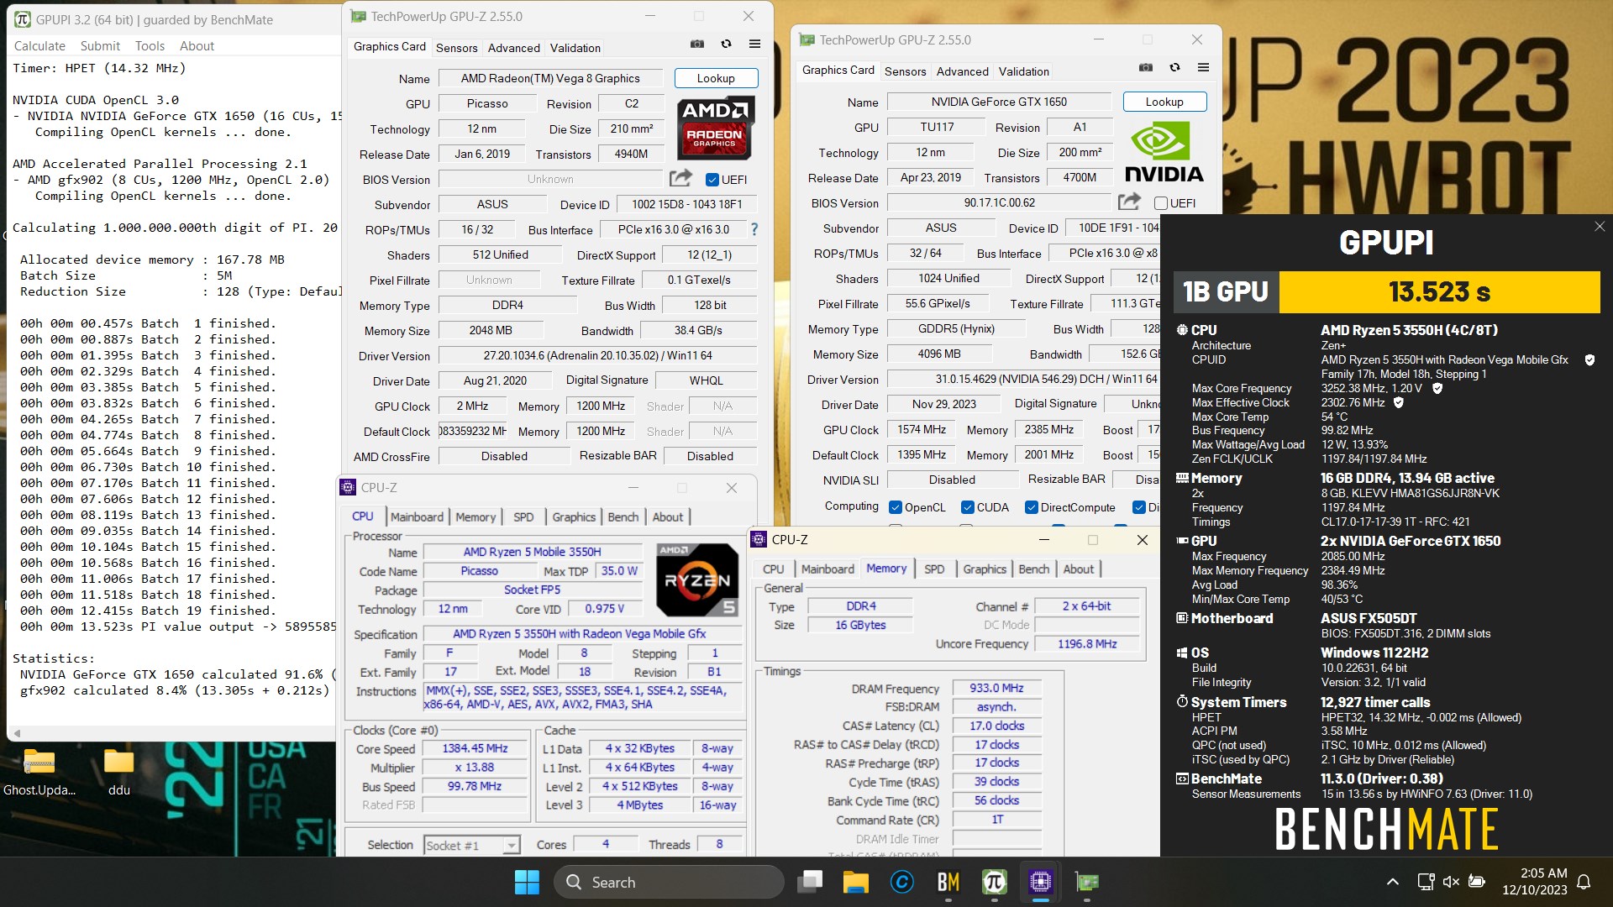Click shield icon beside Max Core Frequency

click(x=1437, y=388)
